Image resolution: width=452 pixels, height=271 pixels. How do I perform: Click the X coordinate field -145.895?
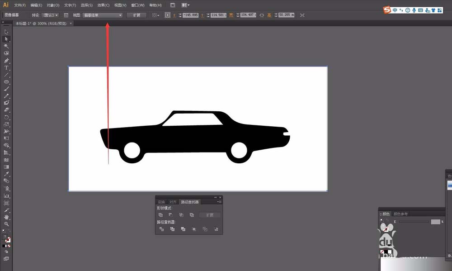coord(191,15)
